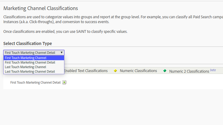223x125 pixels.
Task: Click the 'Select Classification Type' section heading
Action: point(27,43)
